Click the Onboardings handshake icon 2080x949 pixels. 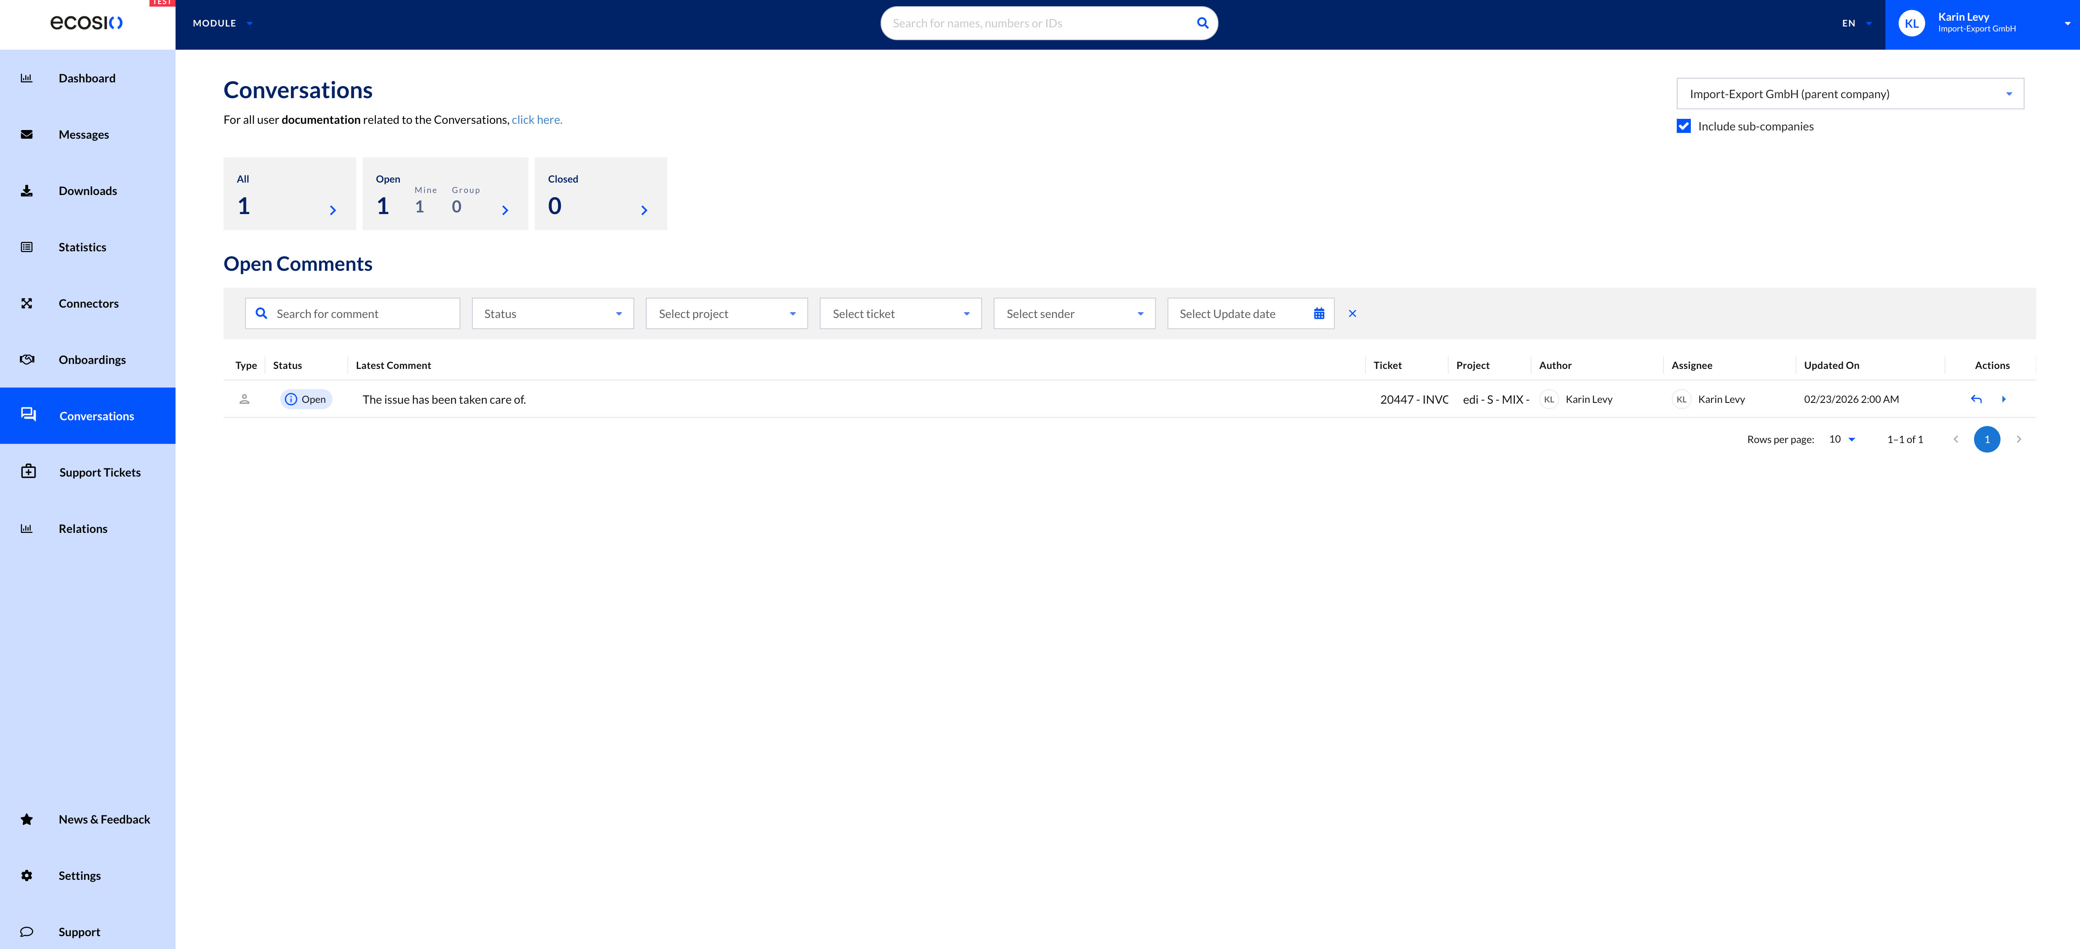coord(26,359)
